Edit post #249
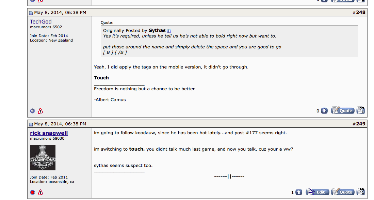This screenshot has width=374, height=200. coord(318,191)
